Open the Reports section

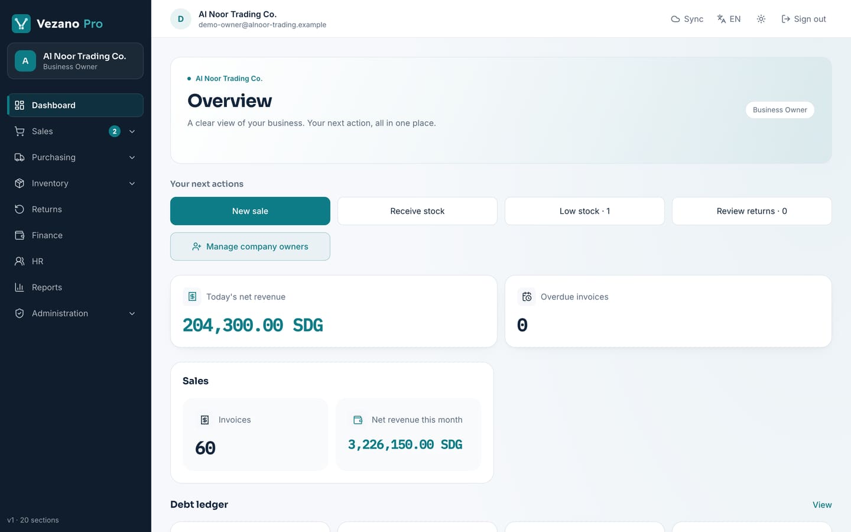pyautogui.click(x=75, y=287)
